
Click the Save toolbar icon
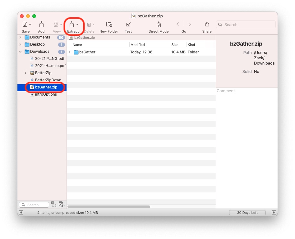[25, 25]
